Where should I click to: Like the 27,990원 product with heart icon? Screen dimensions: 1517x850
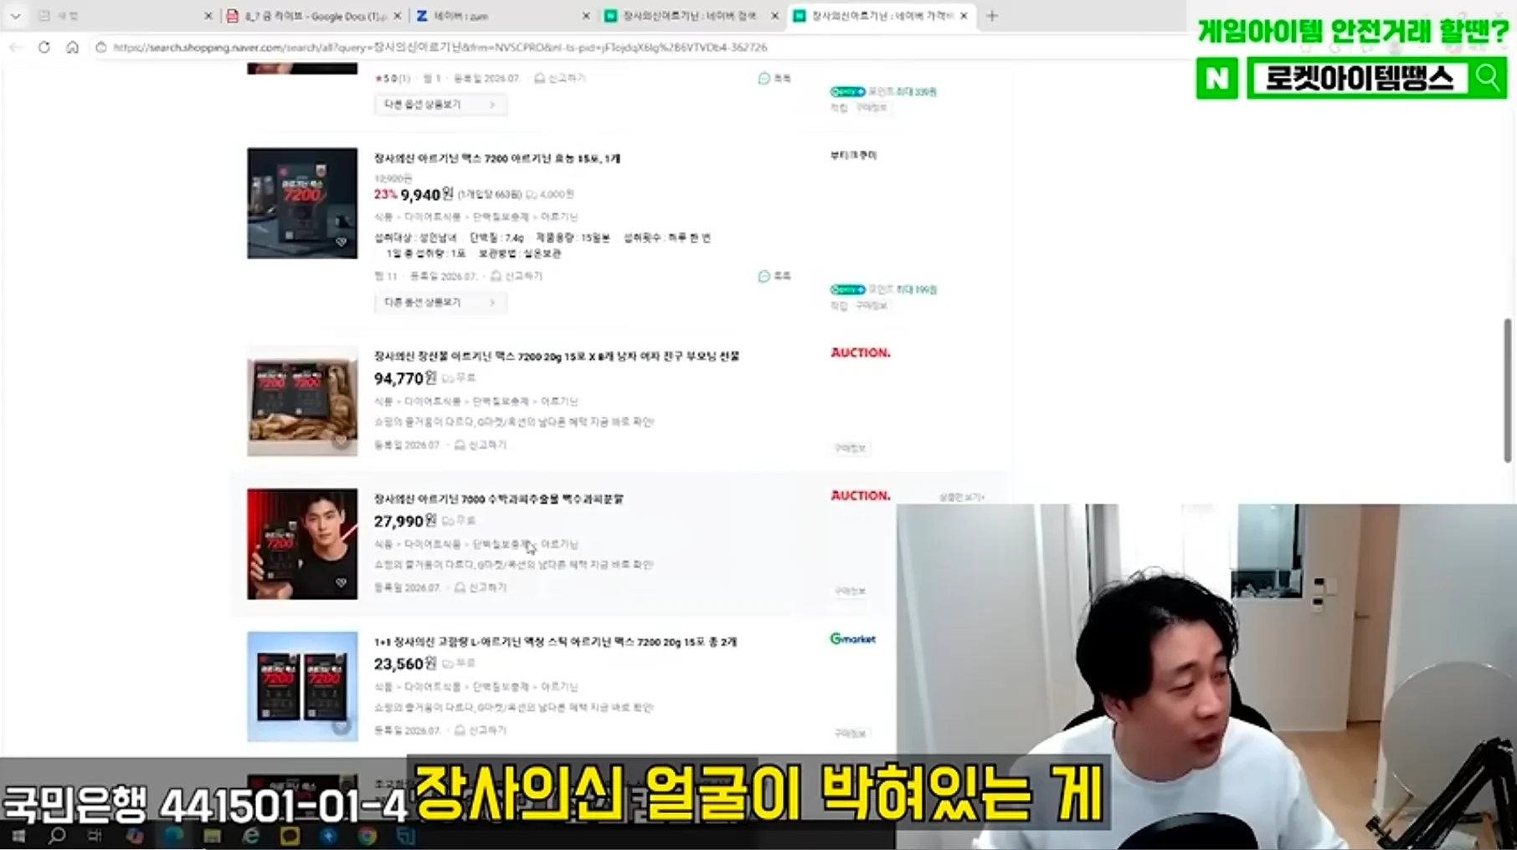tap(342, 582)
